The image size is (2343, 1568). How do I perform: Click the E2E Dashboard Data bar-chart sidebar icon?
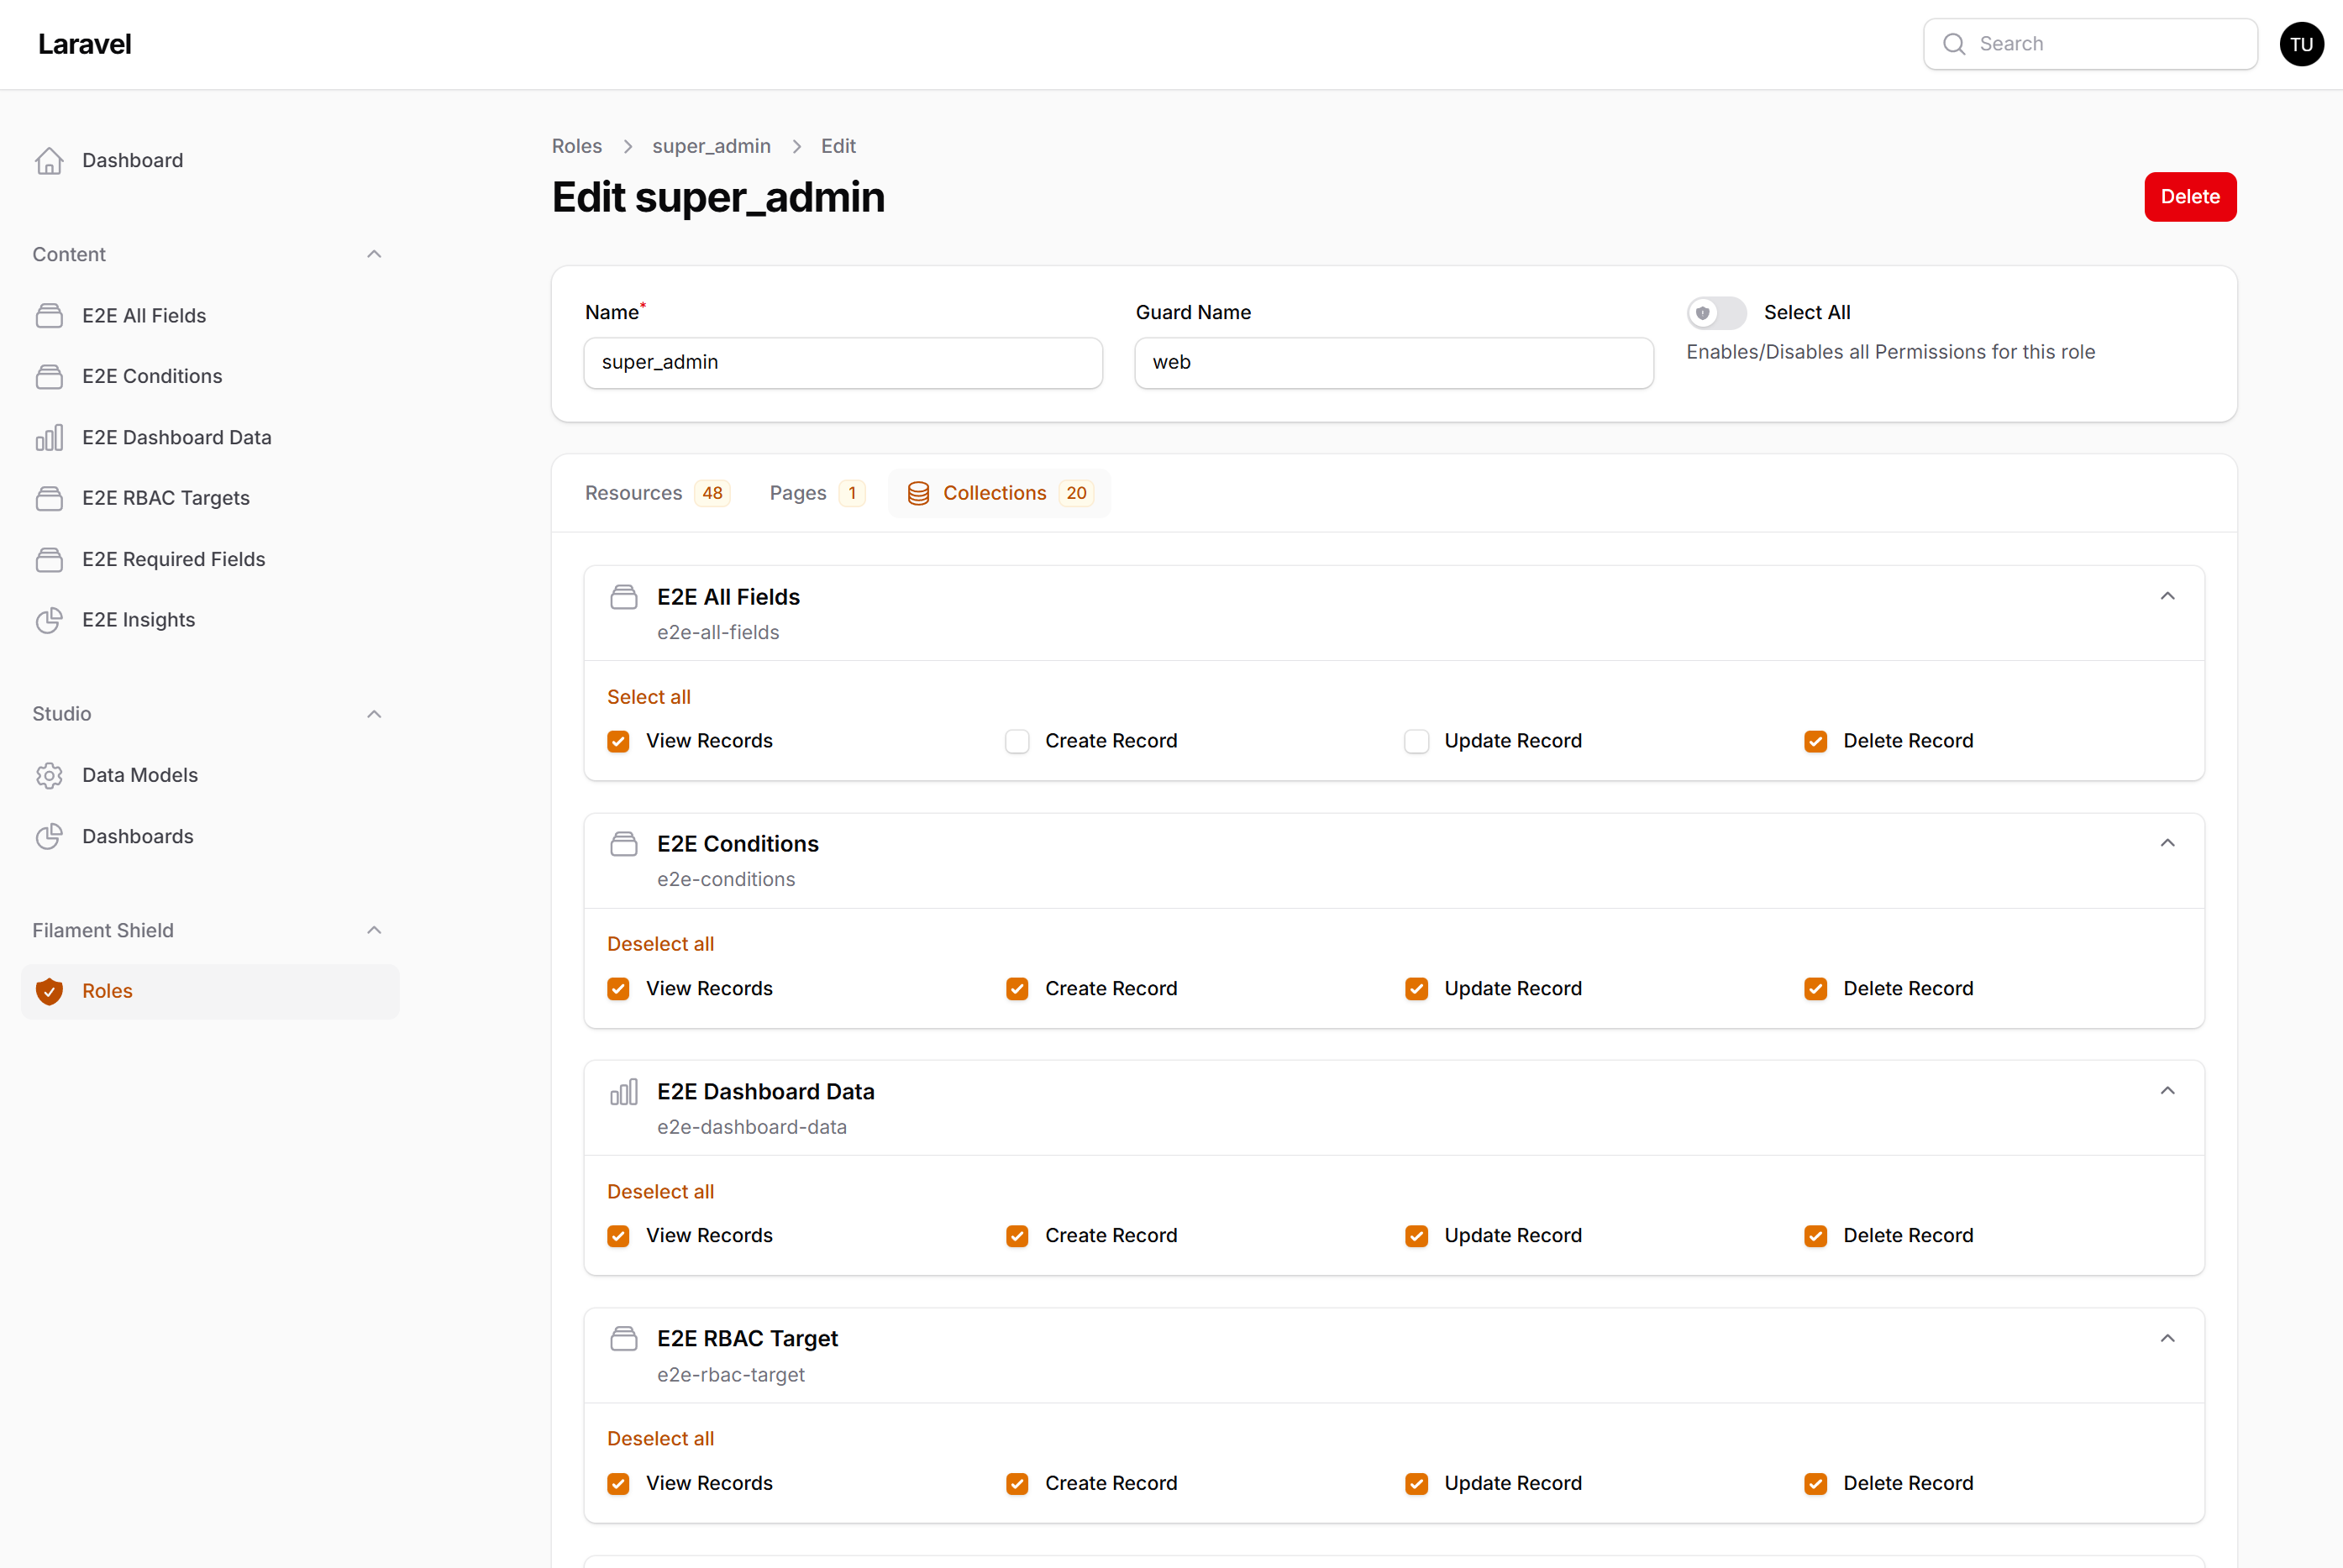pyautogui.click(x=49, y=437)
